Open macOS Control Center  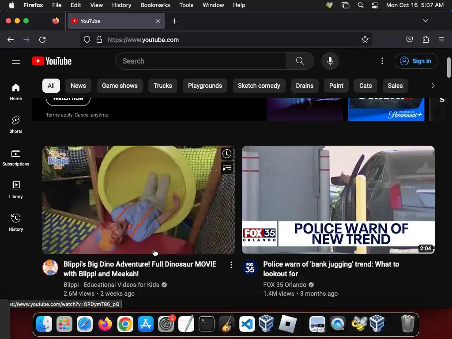375,5
